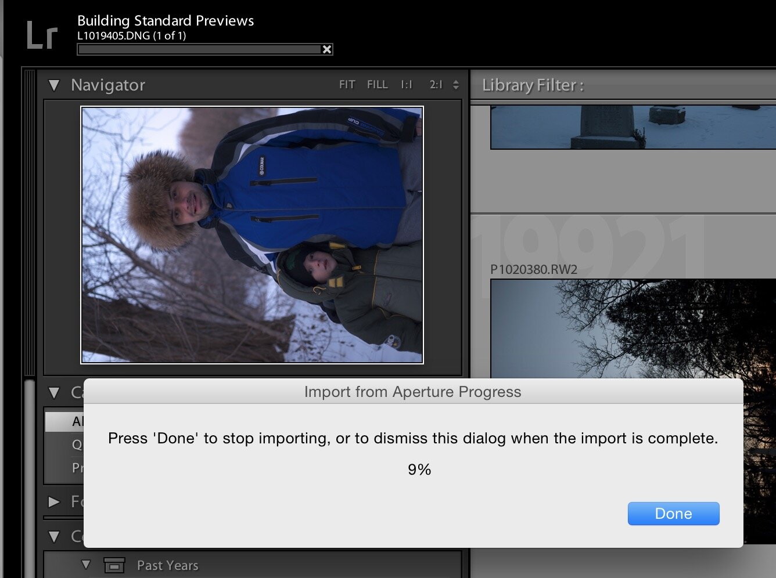Collapse the Past Years collection set
Image resolution: width=776 pixels, height=578 pixels.
(x=86, y=564)
